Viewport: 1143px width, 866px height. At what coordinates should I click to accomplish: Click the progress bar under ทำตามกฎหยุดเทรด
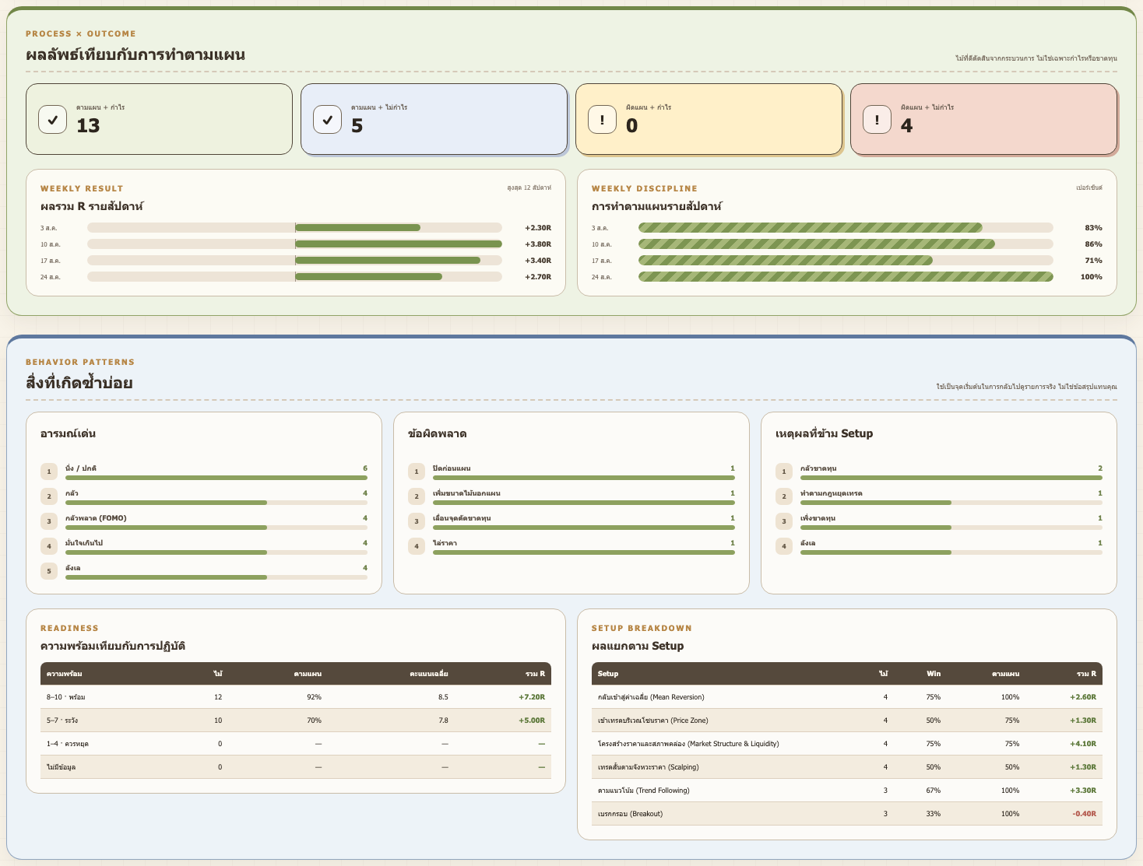(x=951, y=503)
